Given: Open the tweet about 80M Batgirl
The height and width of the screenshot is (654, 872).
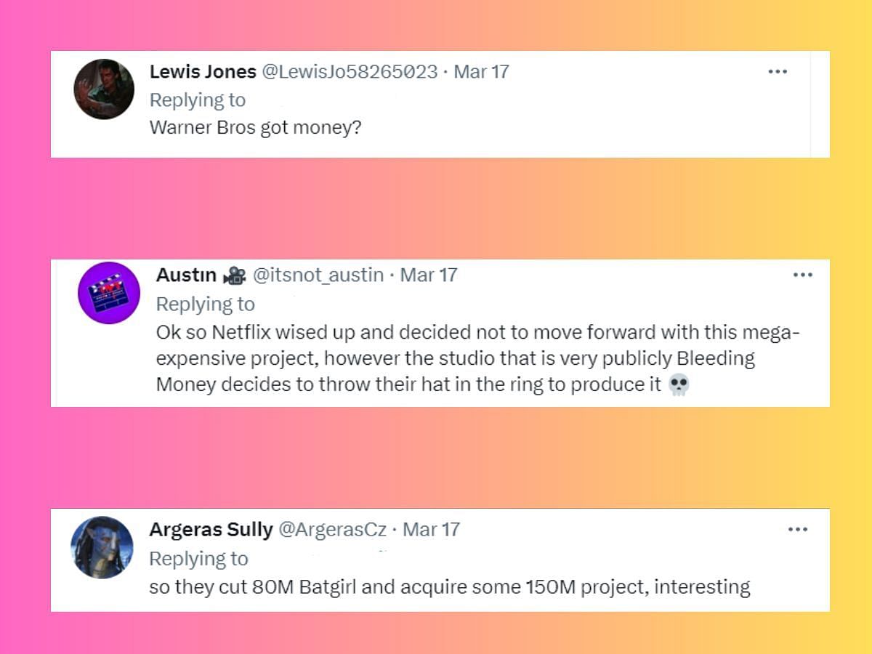Looking at the screenshot, I should pyautogui.click(x=449, y=586).
